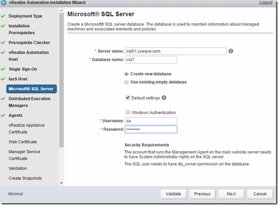Click the Distributed Execution Managers checkmark

pyautogui.click(x=3, y=99)
